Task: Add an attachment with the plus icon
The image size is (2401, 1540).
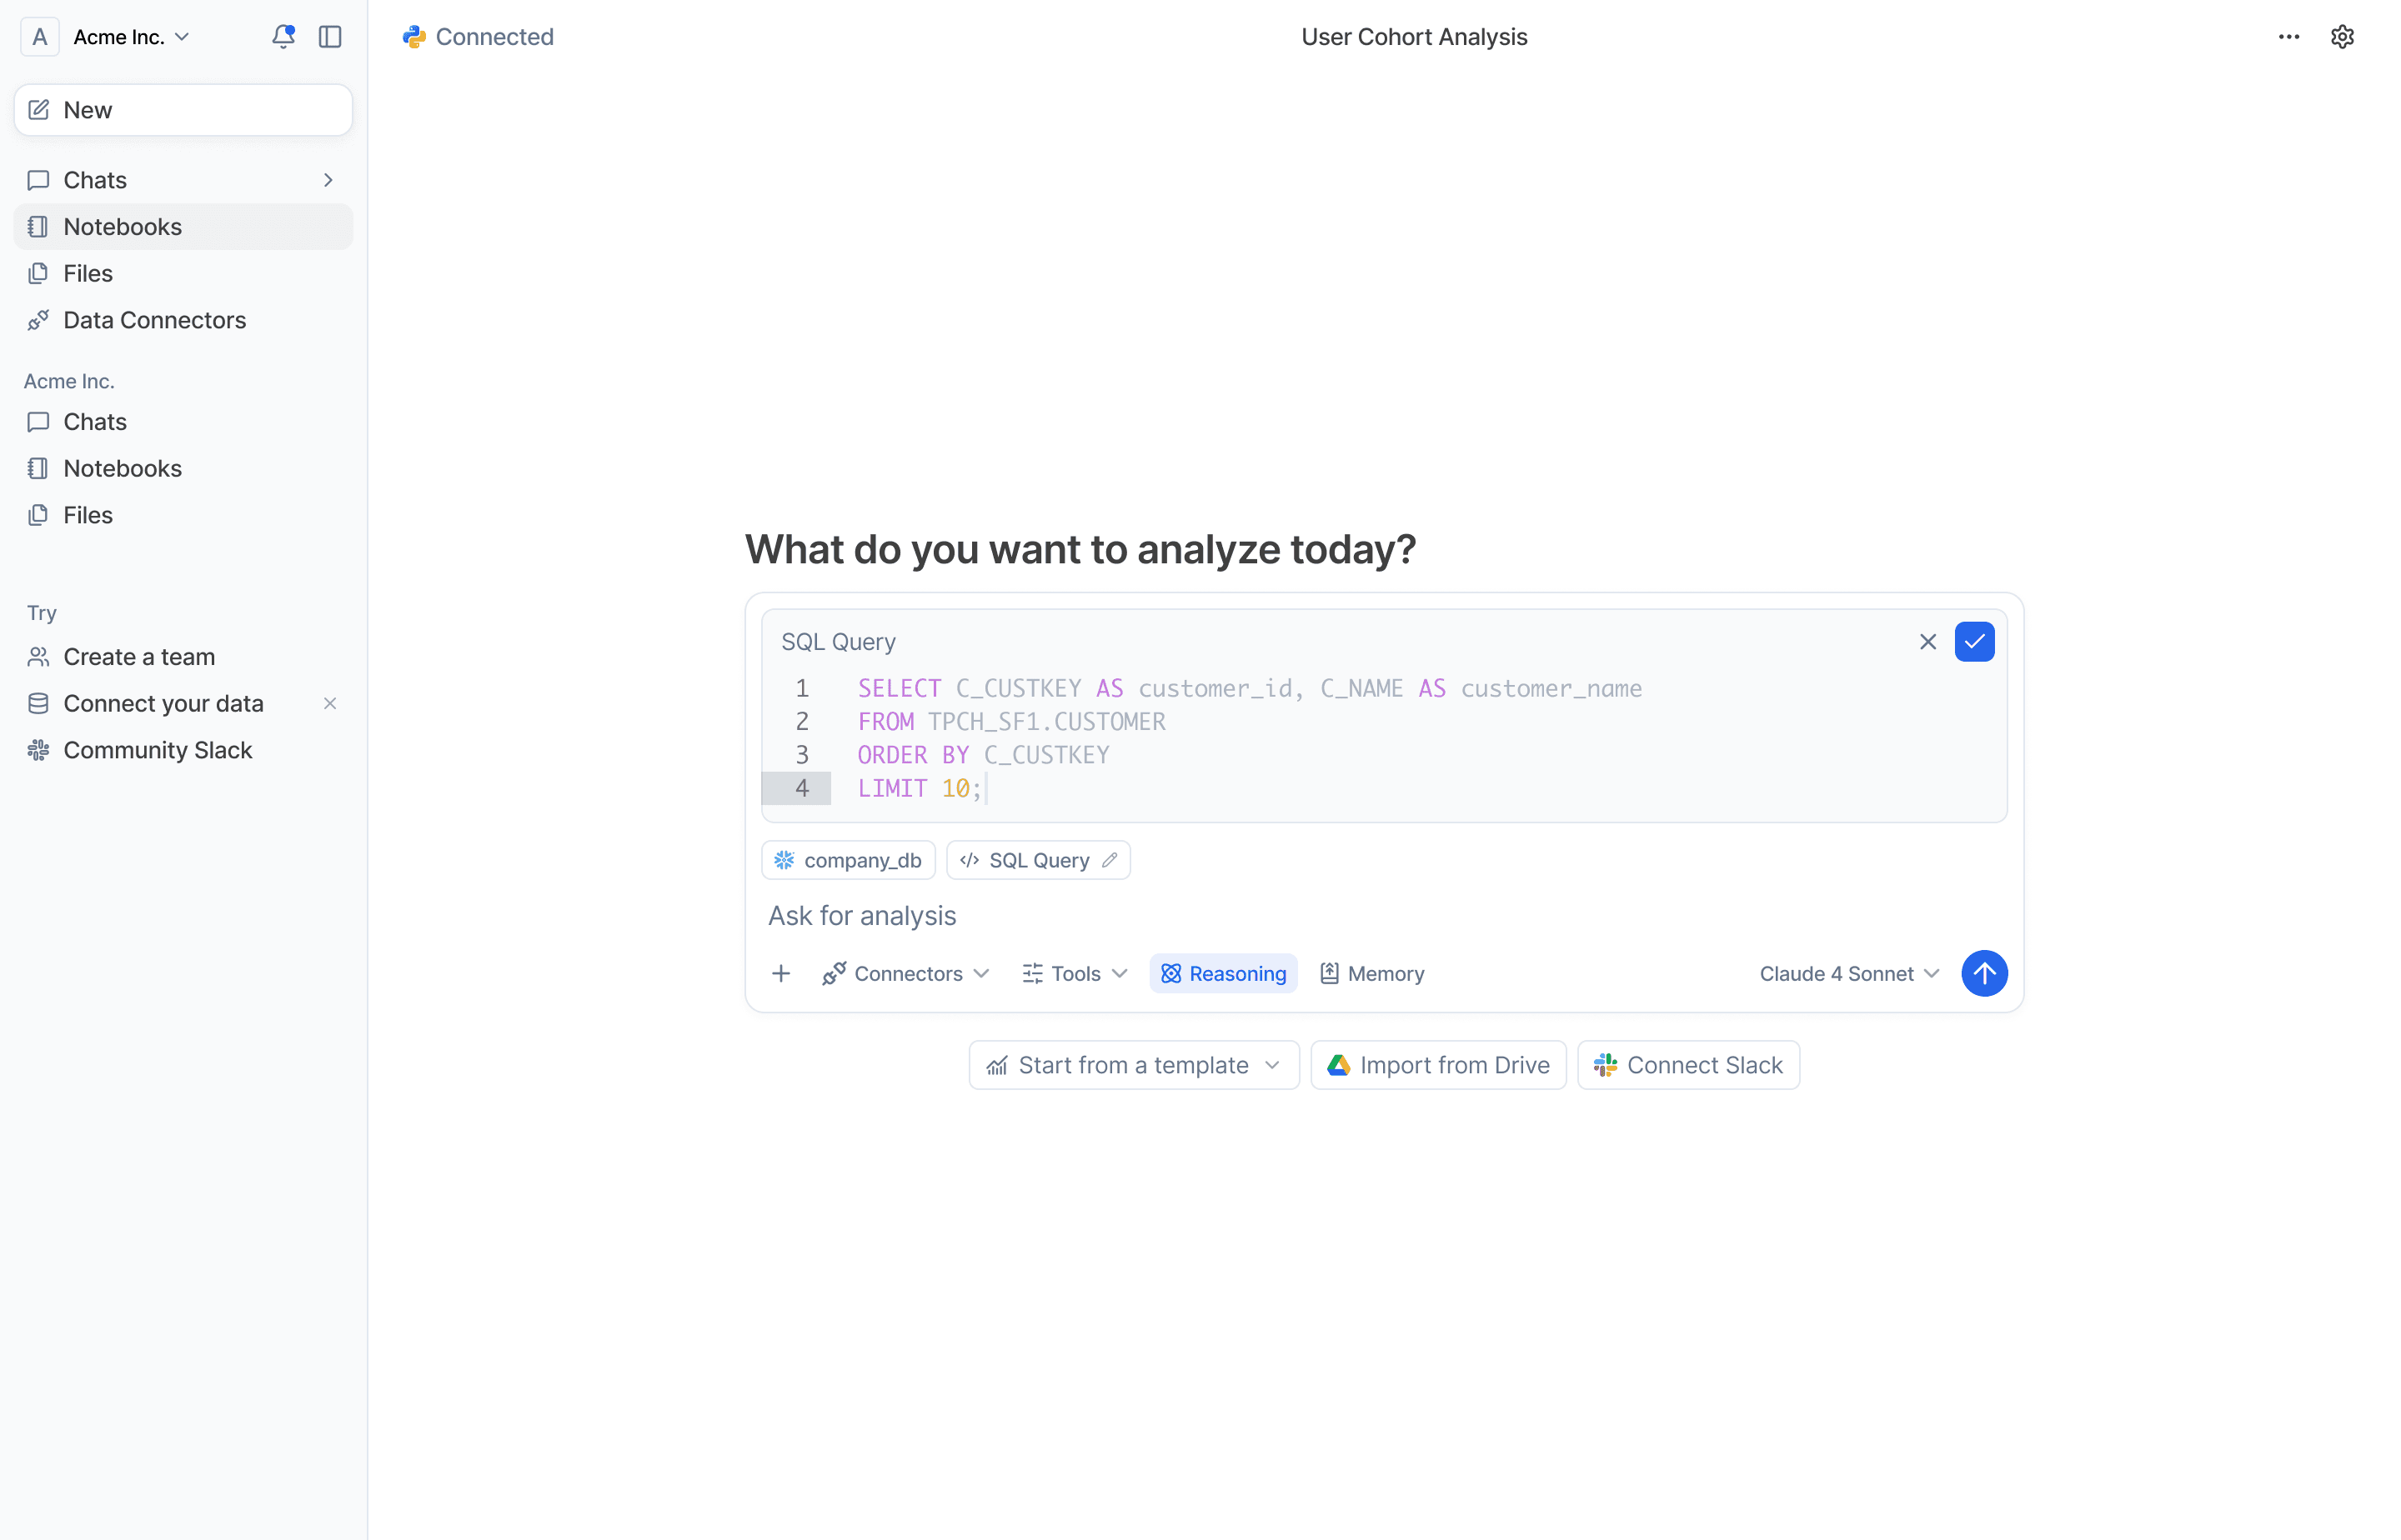Action: click(780, 973)
